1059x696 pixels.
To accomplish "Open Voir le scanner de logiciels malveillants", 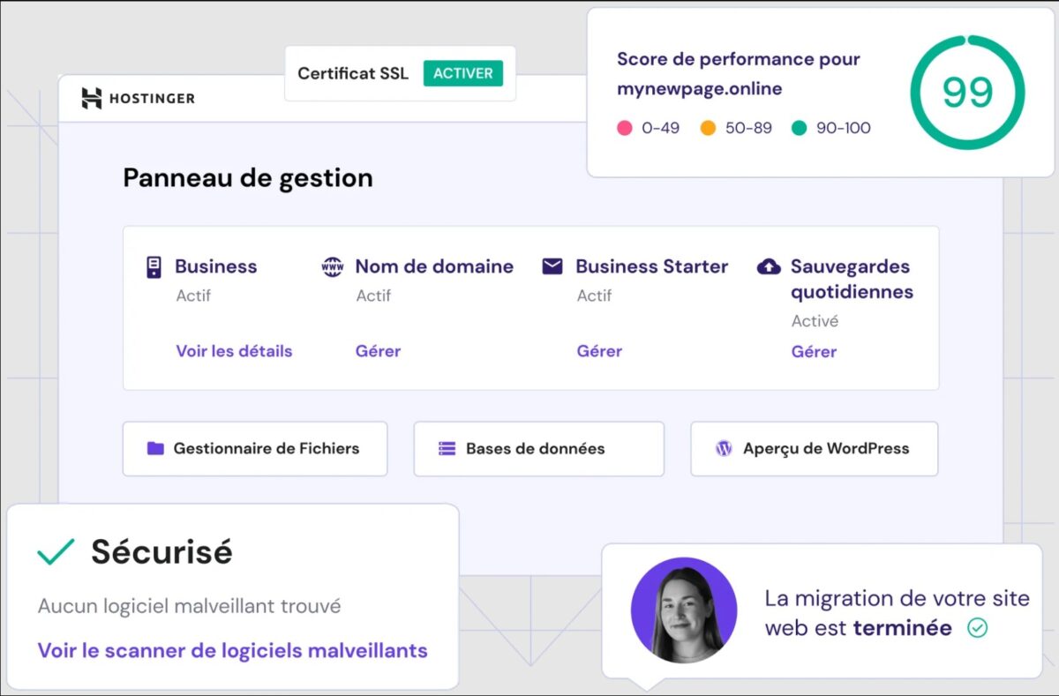I will pyautogui.click(x=233, y=651).
